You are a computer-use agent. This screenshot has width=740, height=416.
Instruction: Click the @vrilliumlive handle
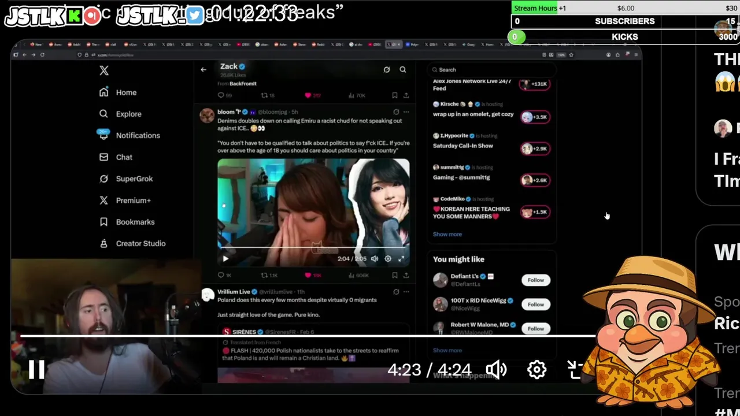click(276, 292)
